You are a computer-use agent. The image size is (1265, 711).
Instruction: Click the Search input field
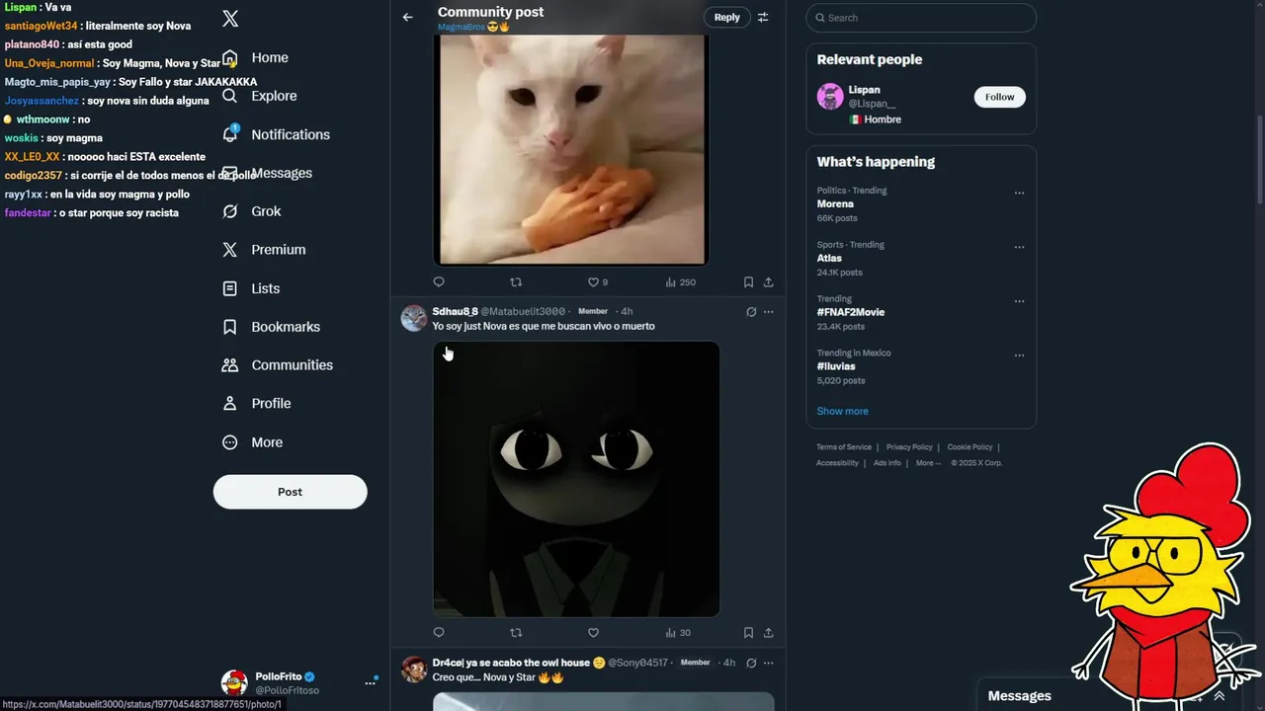coord(921,18)
